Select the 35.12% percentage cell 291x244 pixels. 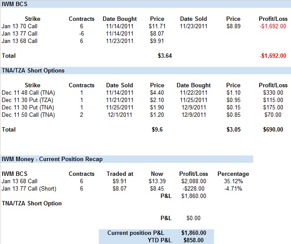click(233, 181)
